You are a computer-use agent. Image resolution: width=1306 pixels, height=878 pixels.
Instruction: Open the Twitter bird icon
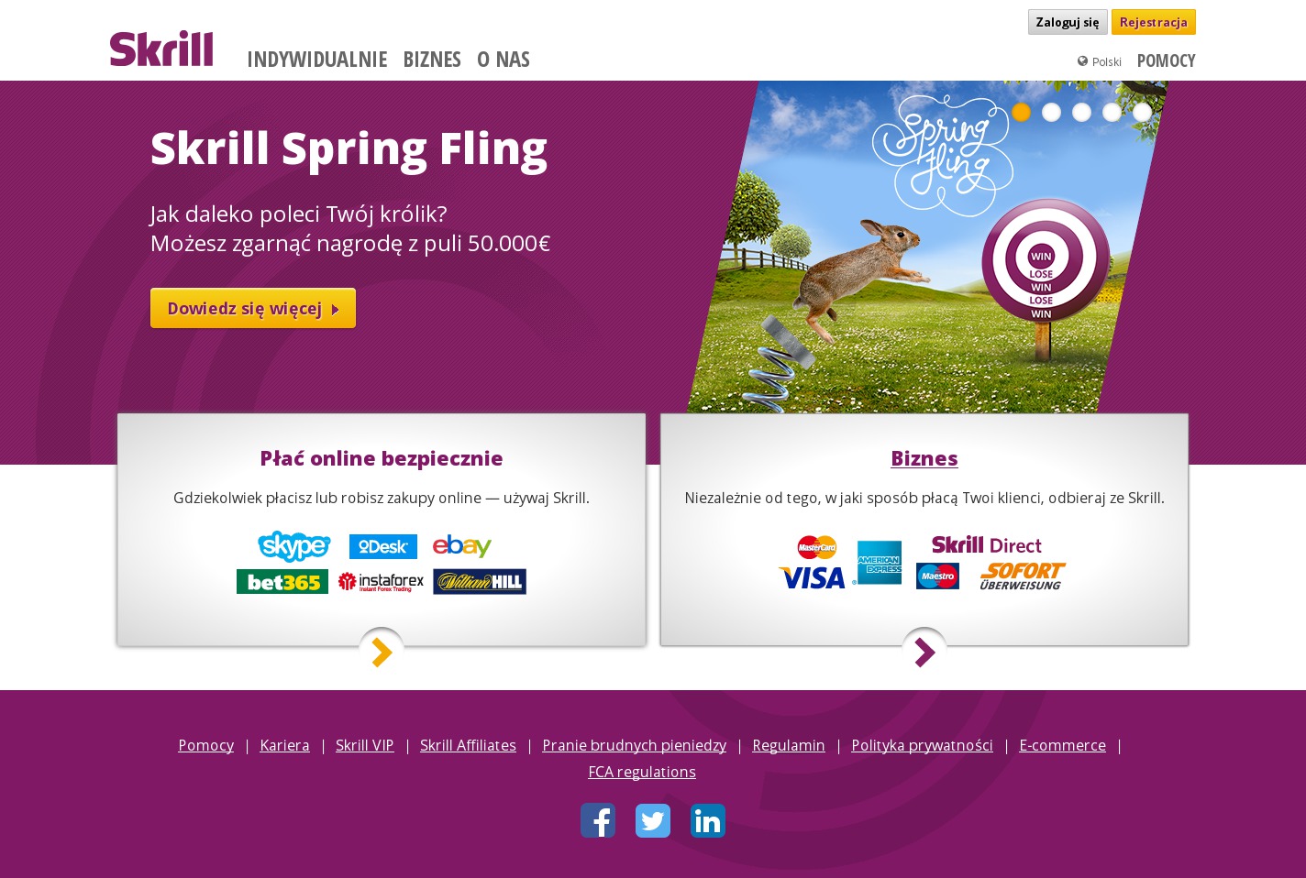(653, 820)
